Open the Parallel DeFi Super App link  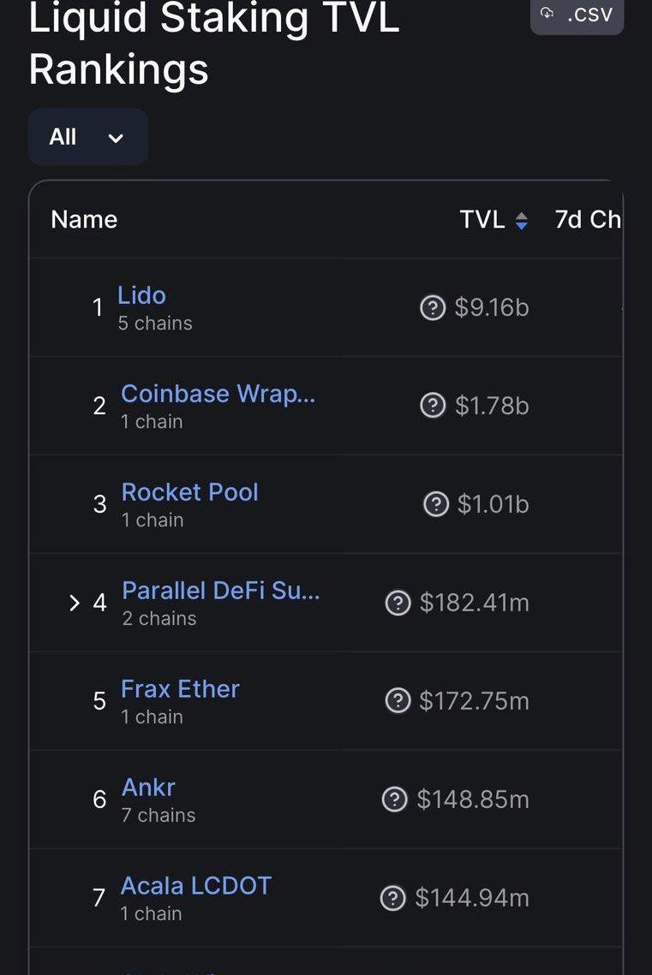tap(220, 591)
